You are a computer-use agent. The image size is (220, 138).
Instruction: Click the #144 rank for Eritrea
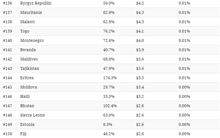click(7, 78)
